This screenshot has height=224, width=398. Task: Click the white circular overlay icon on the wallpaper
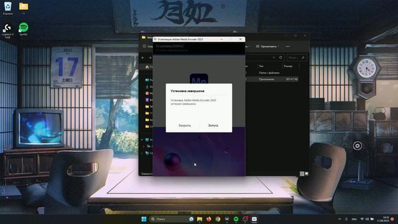click(358, 146)
